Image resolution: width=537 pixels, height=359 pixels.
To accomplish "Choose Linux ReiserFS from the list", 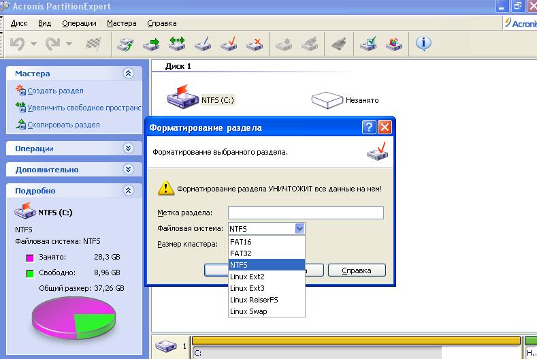I will [266, 300].
